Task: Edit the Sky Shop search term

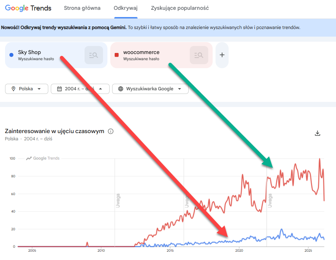Action: click(30, 52)
